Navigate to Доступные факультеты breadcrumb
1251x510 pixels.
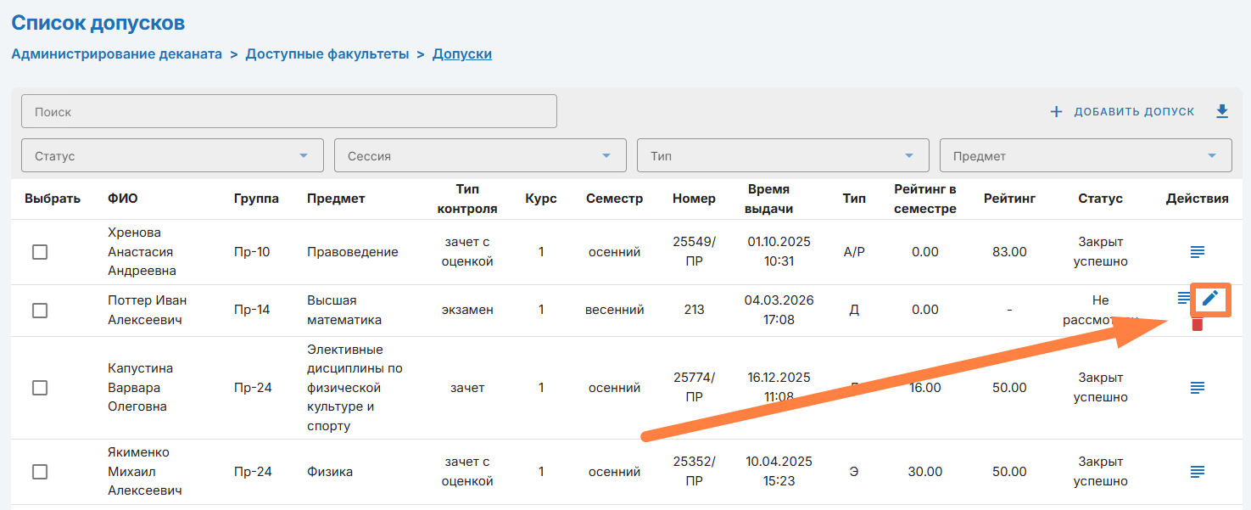(x=327, y=54)
